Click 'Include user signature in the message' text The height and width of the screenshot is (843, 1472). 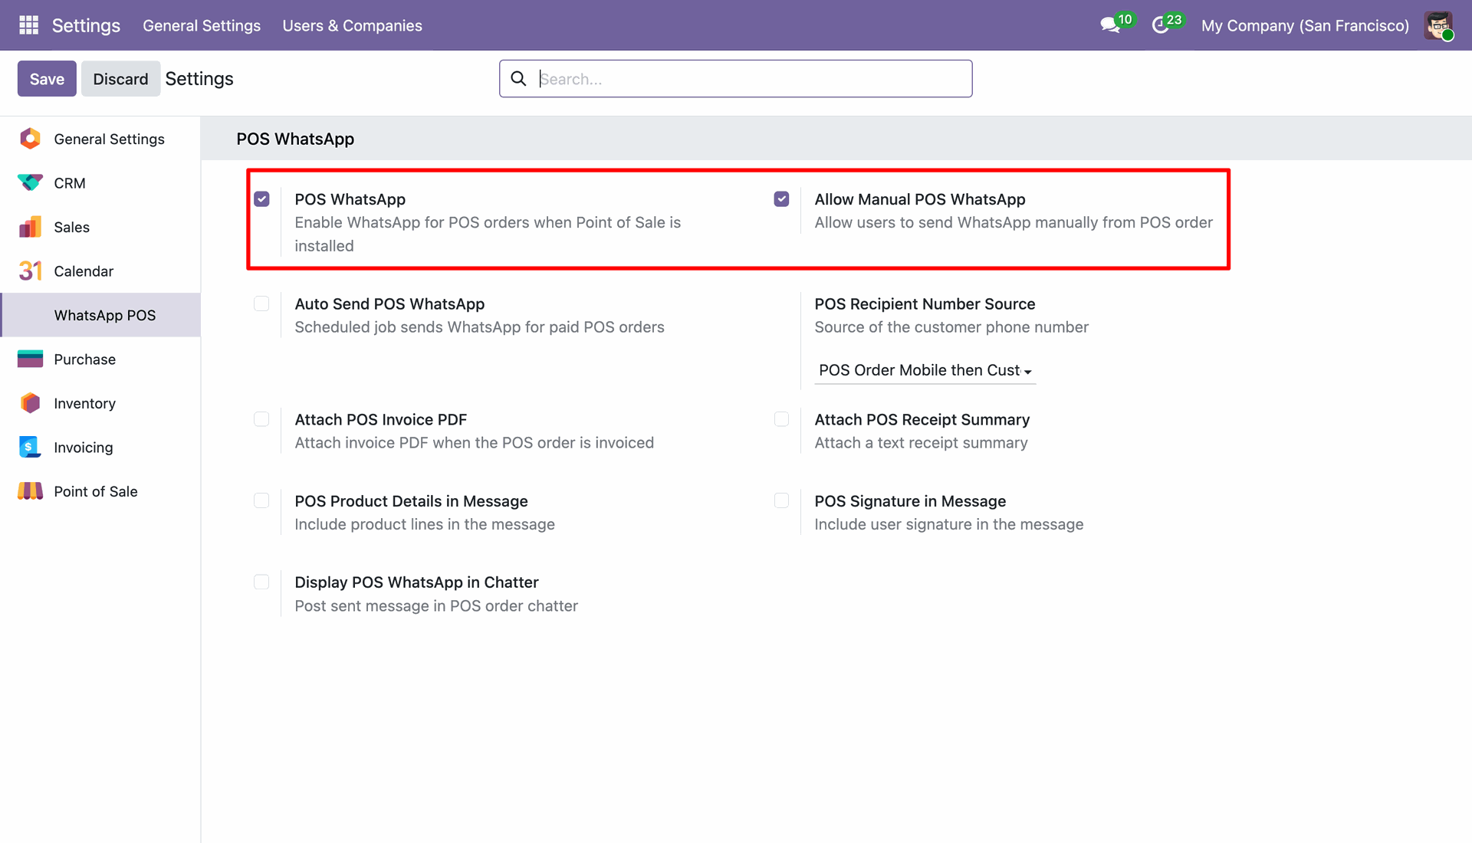tap(949, 524)
